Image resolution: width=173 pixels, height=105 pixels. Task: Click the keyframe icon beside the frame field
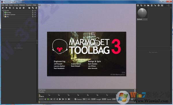click(45, 99)
